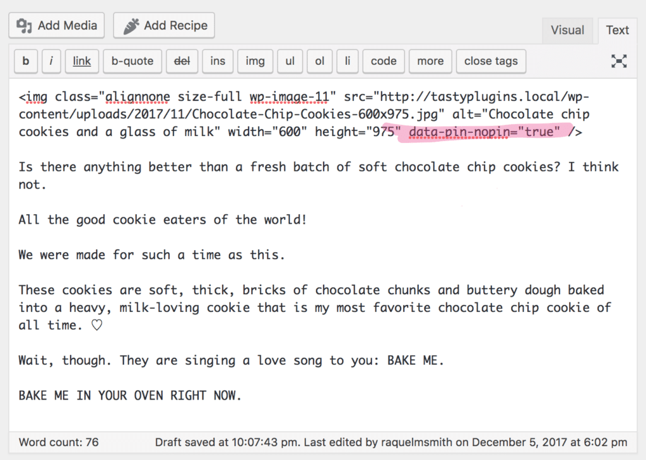This screenshot has height=460, width=646.
Task: Toggle bold with the b button
Action: point(26,61)
